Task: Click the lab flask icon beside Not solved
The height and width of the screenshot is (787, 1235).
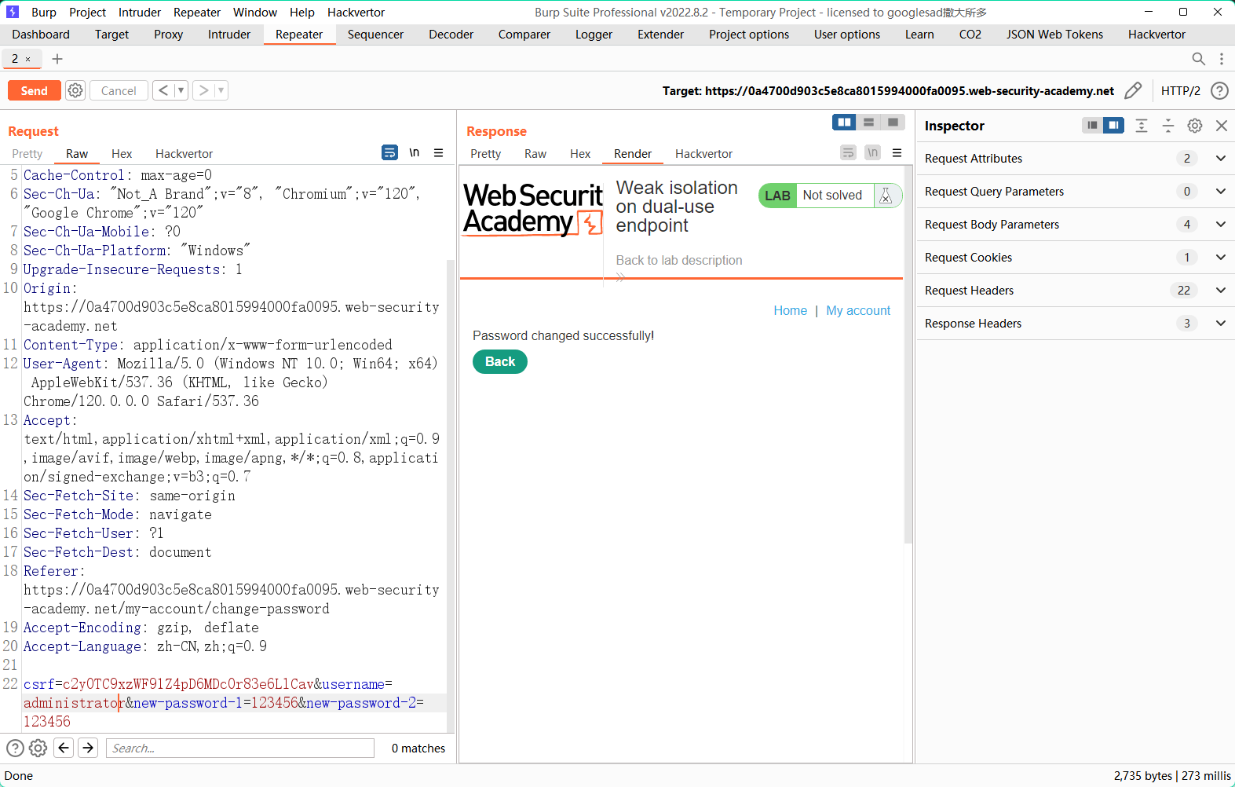Action: point(886,196)
